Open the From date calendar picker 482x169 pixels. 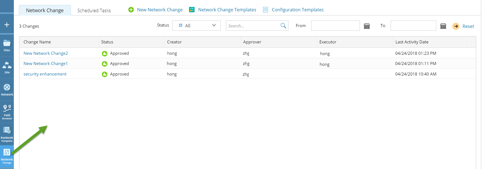tap(367, 26)
